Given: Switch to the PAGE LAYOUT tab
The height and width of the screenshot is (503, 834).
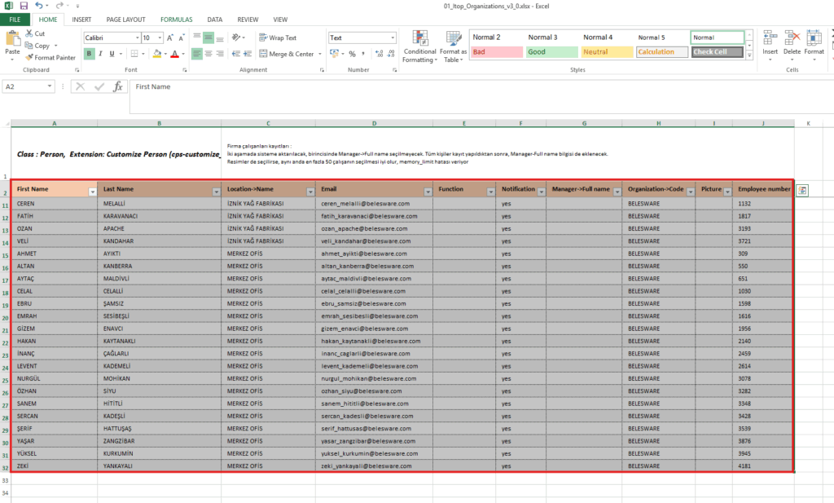Looking at the screenshot, I should coord(125,20).
